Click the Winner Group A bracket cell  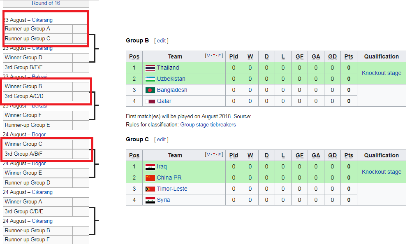(x=38, y=202)
